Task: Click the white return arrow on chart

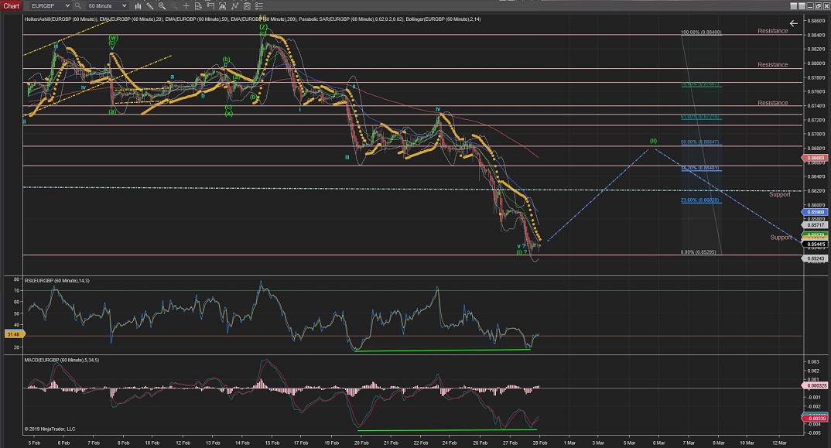Action: (793, 23)
